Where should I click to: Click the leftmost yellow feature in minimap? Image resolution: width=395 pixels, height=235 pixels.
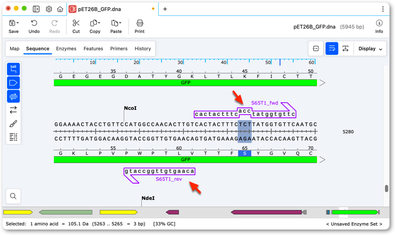17,213
